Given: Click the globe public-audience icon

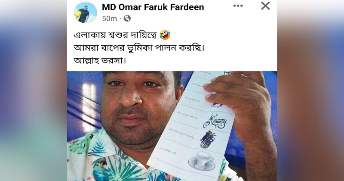Looking at the screenshot, I should coord(127,19).
